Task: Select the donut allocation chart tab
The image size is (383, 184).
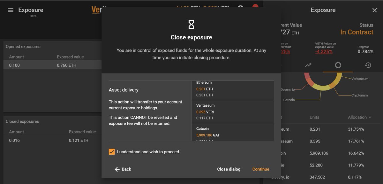Action: 338,65
